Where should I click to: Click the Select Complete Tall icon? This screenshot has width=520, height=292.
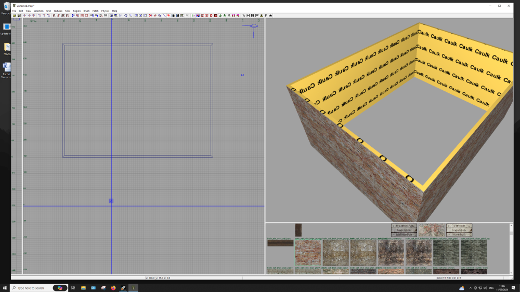[x=54, y=15]
